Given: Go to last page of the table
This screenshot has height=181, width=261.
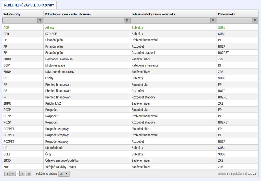Looking at the screenshot, I should pyautogui.click(x=29, y=174).
